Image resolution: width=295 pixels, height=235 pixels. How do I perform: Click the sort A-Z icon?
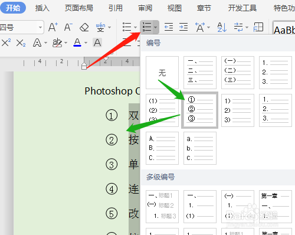pyautogui.click(x=222, y=27)
